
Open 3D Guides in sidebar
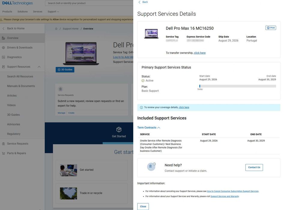[x=14, y=115]
